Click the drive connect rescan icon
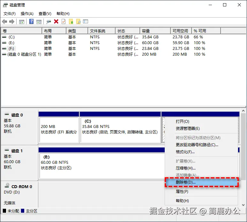This screenshot has height=222, width=247. tap(49, 21)
